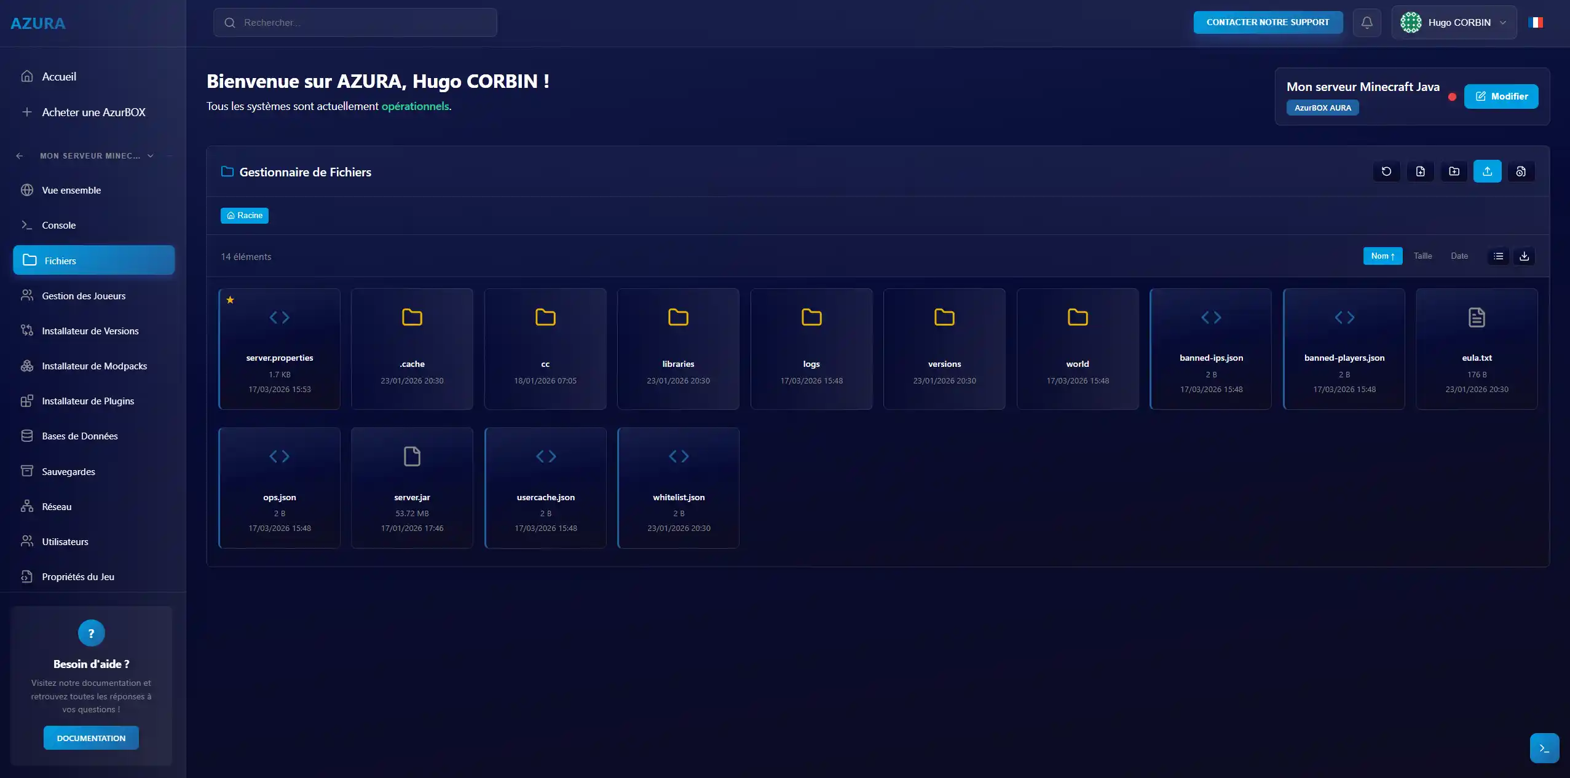Toggle the favorite star on server.properties
The height and width of the screenshot is (778, 1570).
coord(230,300)
